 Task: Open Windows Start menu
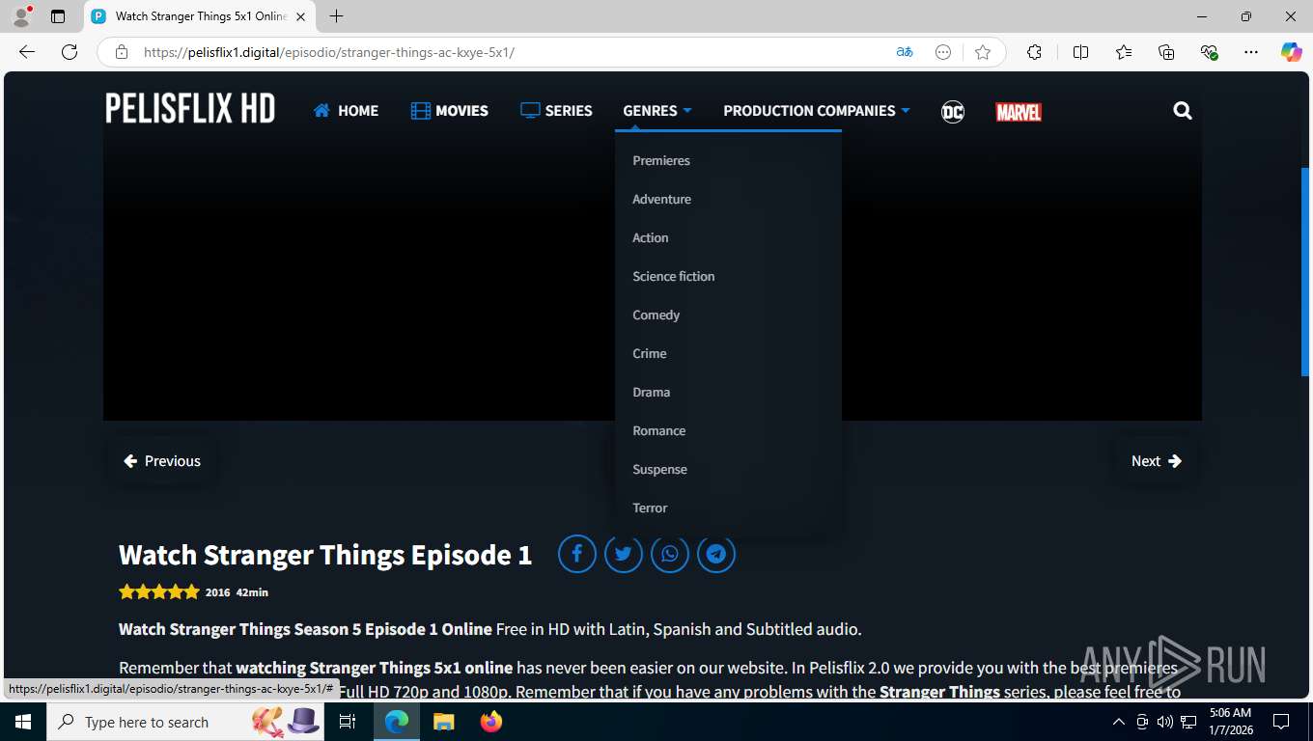[23, 722]
